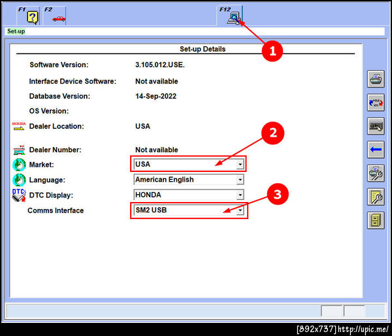Click the MILE/KM unit conversion icon
Viewport: 392px width, 336px height.
376,103
